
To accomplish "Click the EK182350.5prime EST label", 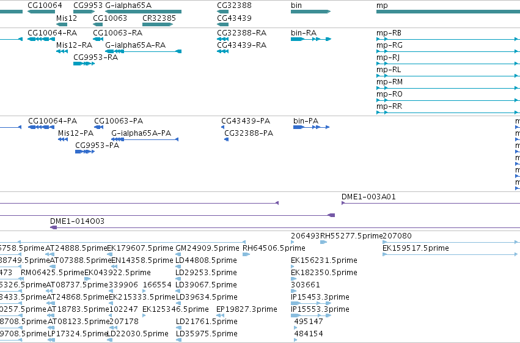I will [x=324, y=273].
